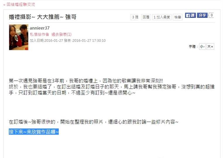Click the Facebook 讚 like button

pos(190,15)
